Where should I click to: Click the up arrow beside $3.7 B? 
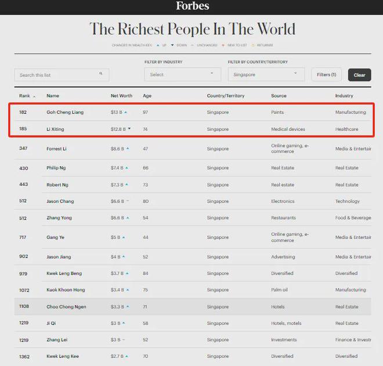point(127,274)
